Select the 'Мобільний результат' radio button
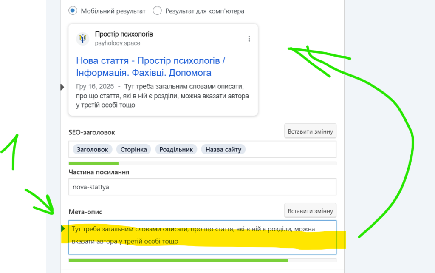Screen dimensions: 435x273 pyautogui.click(x=73, y=11)
